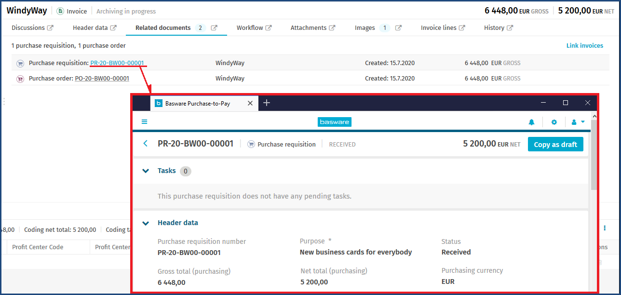Click the Copy as draft button
This screenshot has height=295, width=621.
pyautogui.click(x=555, y=144)
